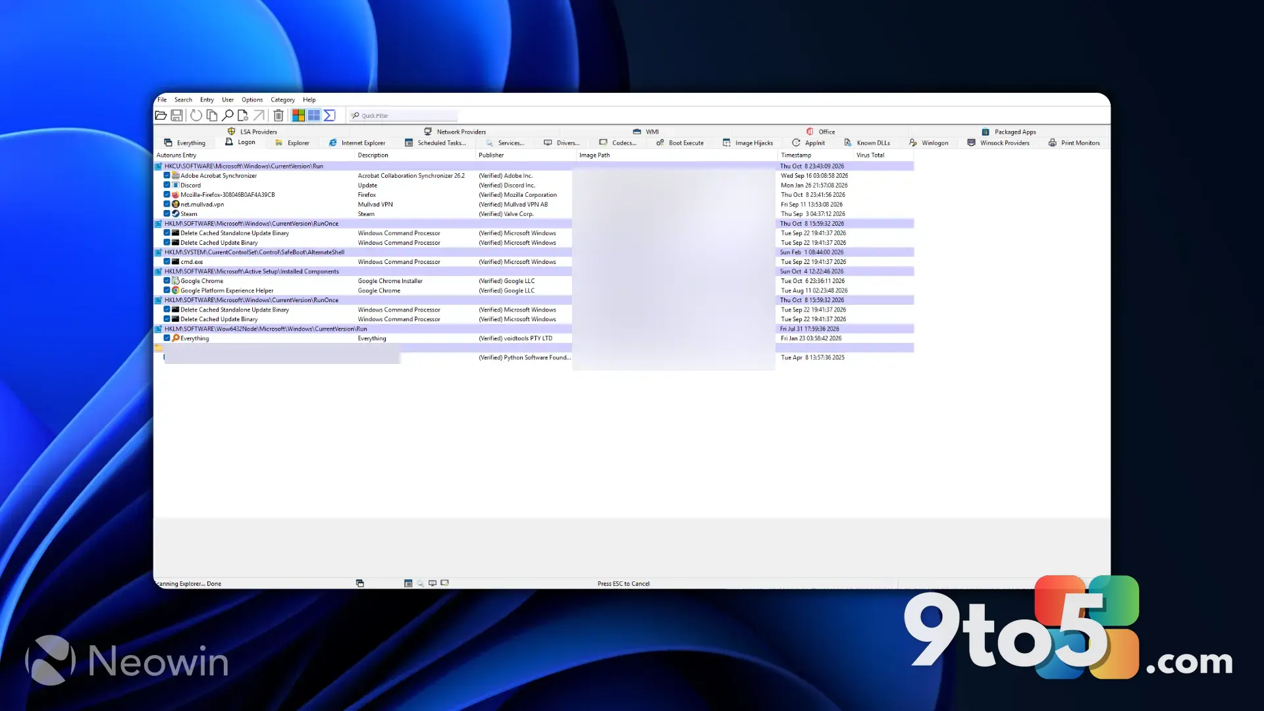Select the HKCU CurrentVersion\Run registry row
The width and height of the screenshot is (1264, 711).
click(x=533, y=166)
